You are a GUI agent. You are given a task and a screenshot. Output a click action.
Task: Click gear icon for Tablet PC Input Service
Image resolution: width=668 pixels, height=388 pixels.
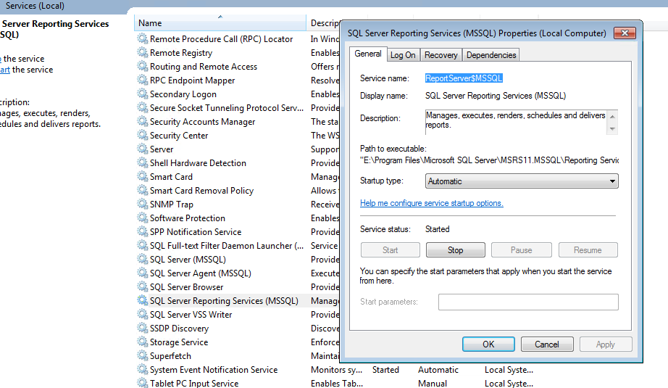tap(142, 383)
